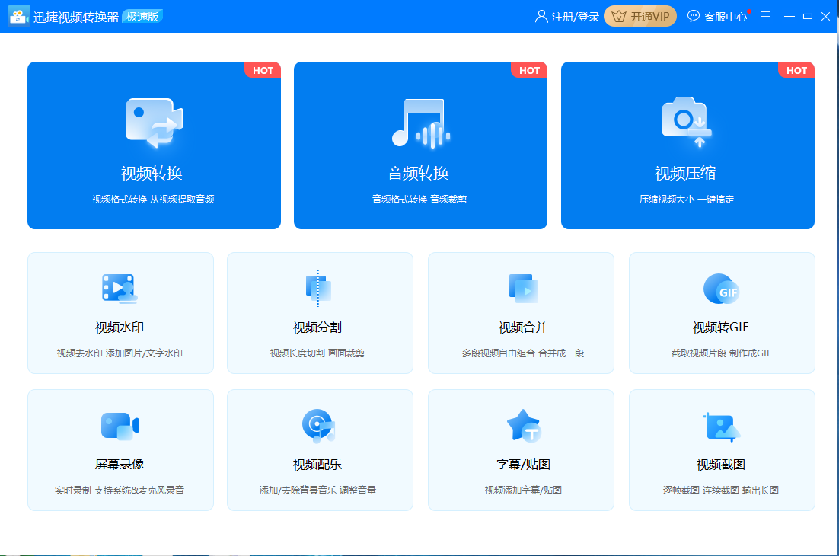Click the crown icon on the VIP button
839x556 pixels.
click(618, 15)
